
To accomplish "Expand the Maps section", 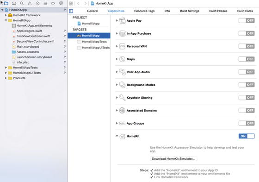I will tap(117, 59).
